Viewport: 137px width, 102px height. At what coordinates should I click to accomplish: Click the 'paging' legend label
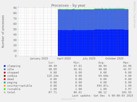point(12,82)
